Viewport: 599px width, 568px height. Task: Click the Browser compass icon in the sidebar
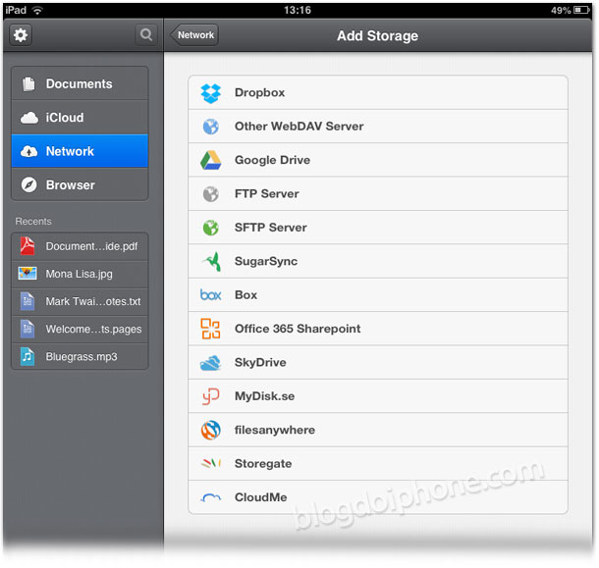(29, 185)
